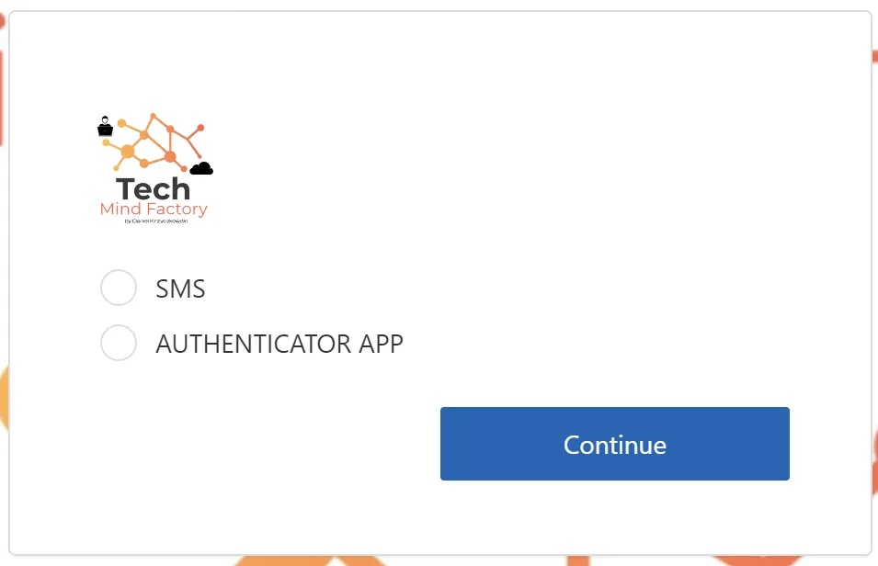
Task: Click the orange network graph graphic
Action: [x=154, y=142]
